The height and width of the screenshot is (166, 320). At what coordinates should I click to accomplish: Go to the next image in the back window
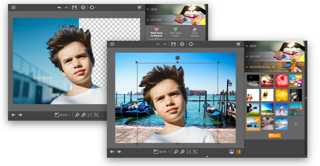[x=20, y=115]
